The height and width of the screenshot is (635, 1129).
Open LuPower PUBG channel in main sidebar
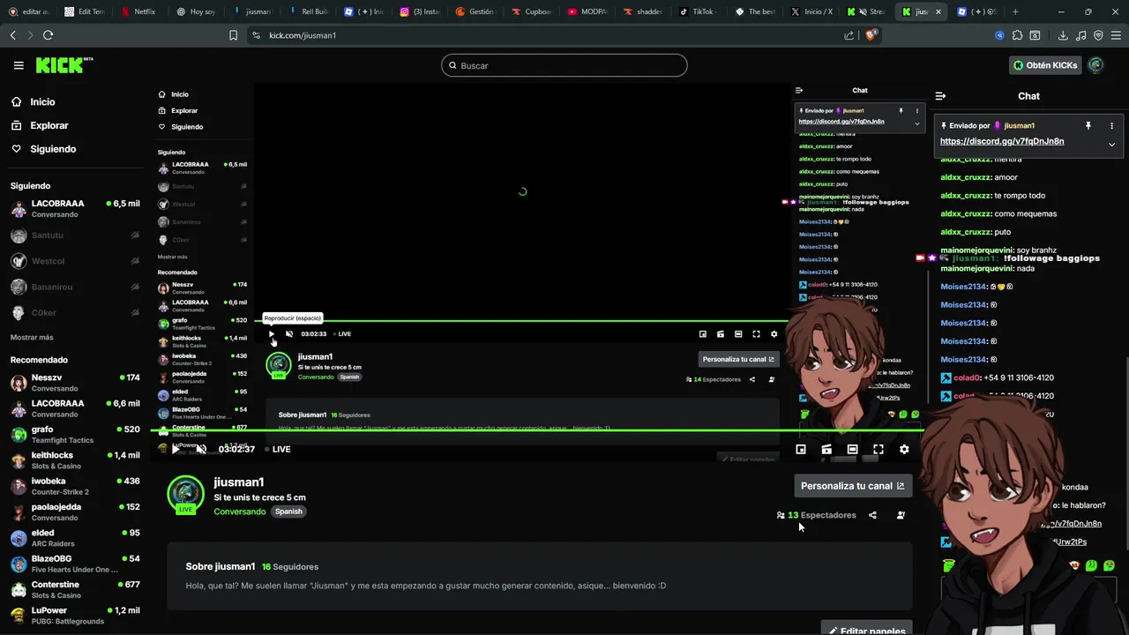click(x=75, y=616)
